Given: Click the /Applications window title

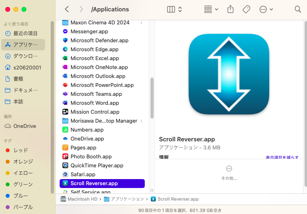Looking at the screenshot, I should click(110, 9).
